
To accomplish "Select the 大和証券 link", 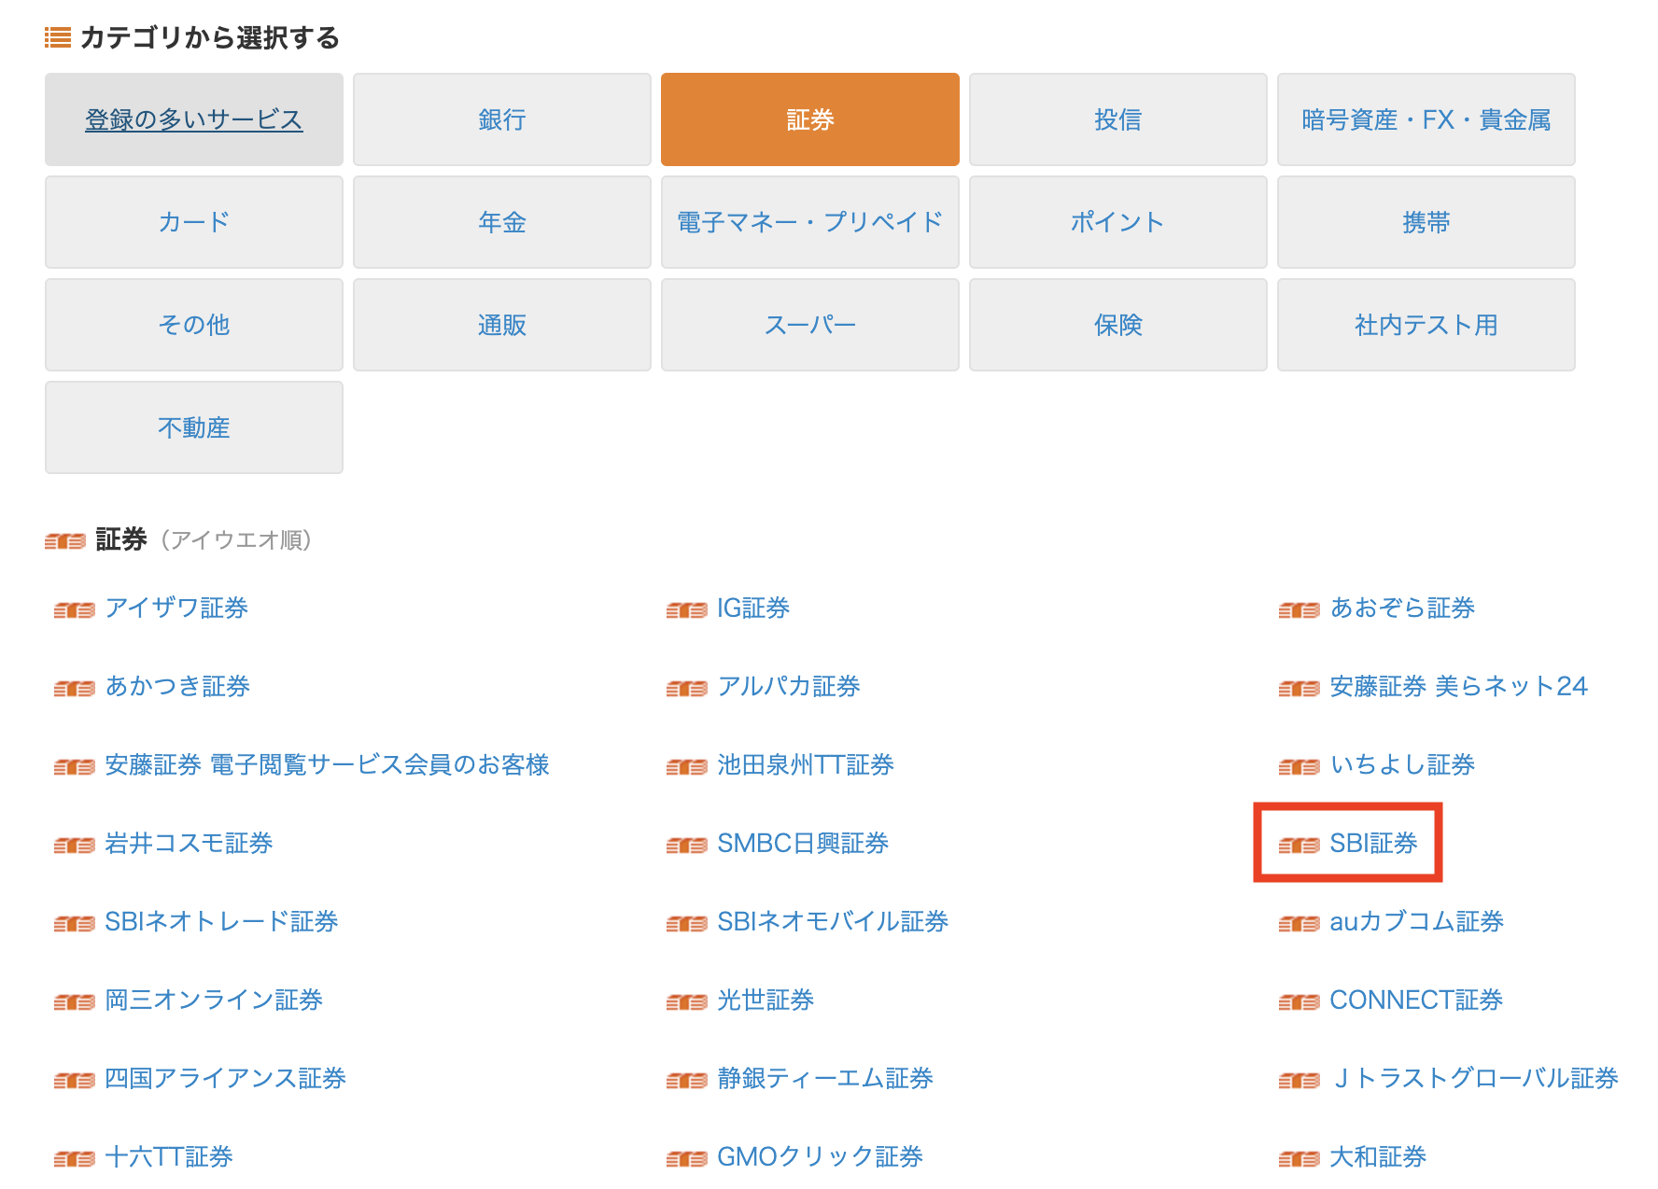I will 1378,1157.
